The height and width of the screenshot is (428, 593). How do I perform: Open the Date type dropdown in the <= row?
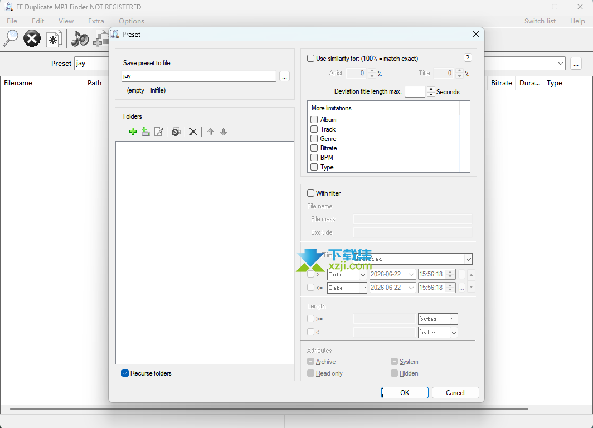coord(363,288)
